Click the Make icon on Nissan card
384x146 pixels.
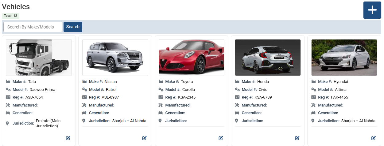pyautogui.click(x=84, y=82)
